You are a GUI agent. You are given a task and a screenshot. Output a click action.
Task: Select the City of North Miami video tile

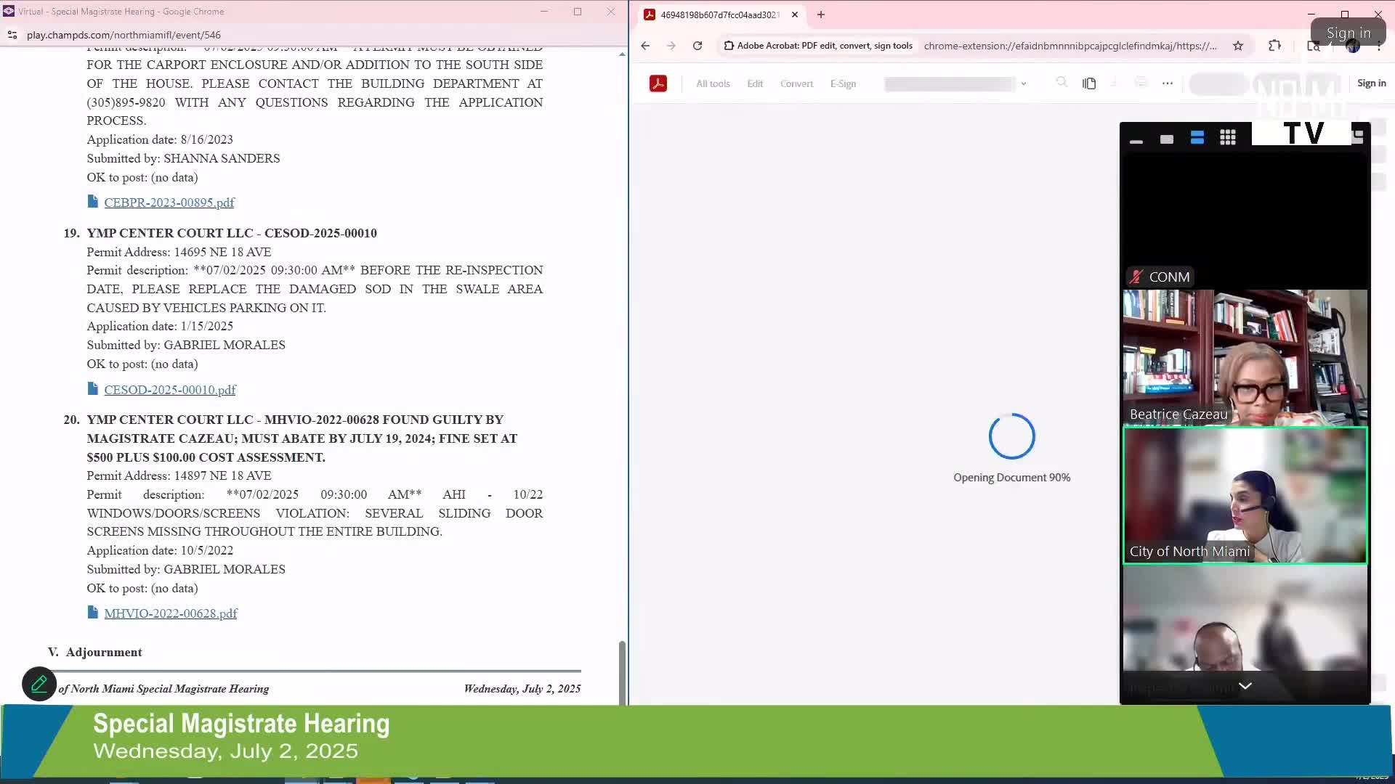(x=1245, y=495)
